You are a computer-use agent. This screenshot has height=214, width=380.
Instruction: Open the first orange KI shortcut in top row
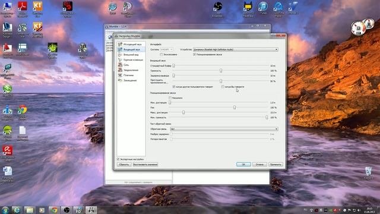tap(37, 10)
